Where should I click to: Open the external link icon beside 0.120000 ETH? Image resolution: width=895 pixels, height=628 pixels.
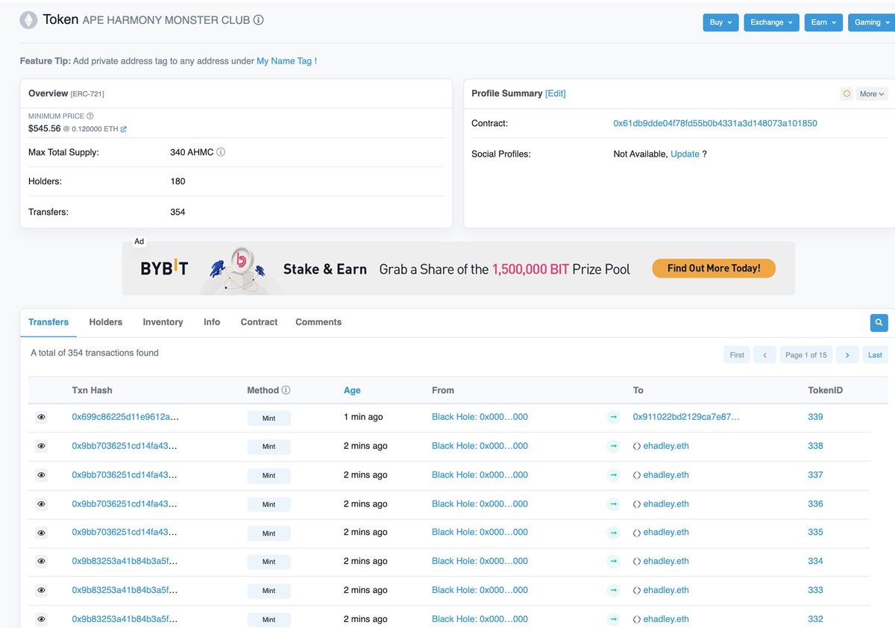pos(124,129)
